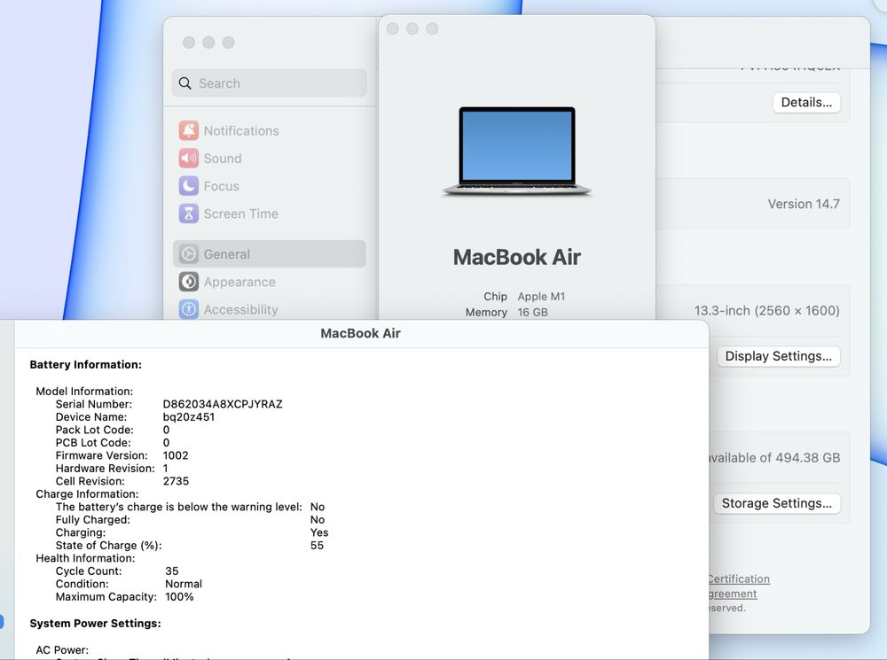Click Device Name value bq20z451
The image size is (887, 660).
tap(188, 417)
